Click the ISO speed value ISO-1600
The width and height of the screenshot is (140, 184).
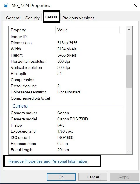(x=65, y=137)
